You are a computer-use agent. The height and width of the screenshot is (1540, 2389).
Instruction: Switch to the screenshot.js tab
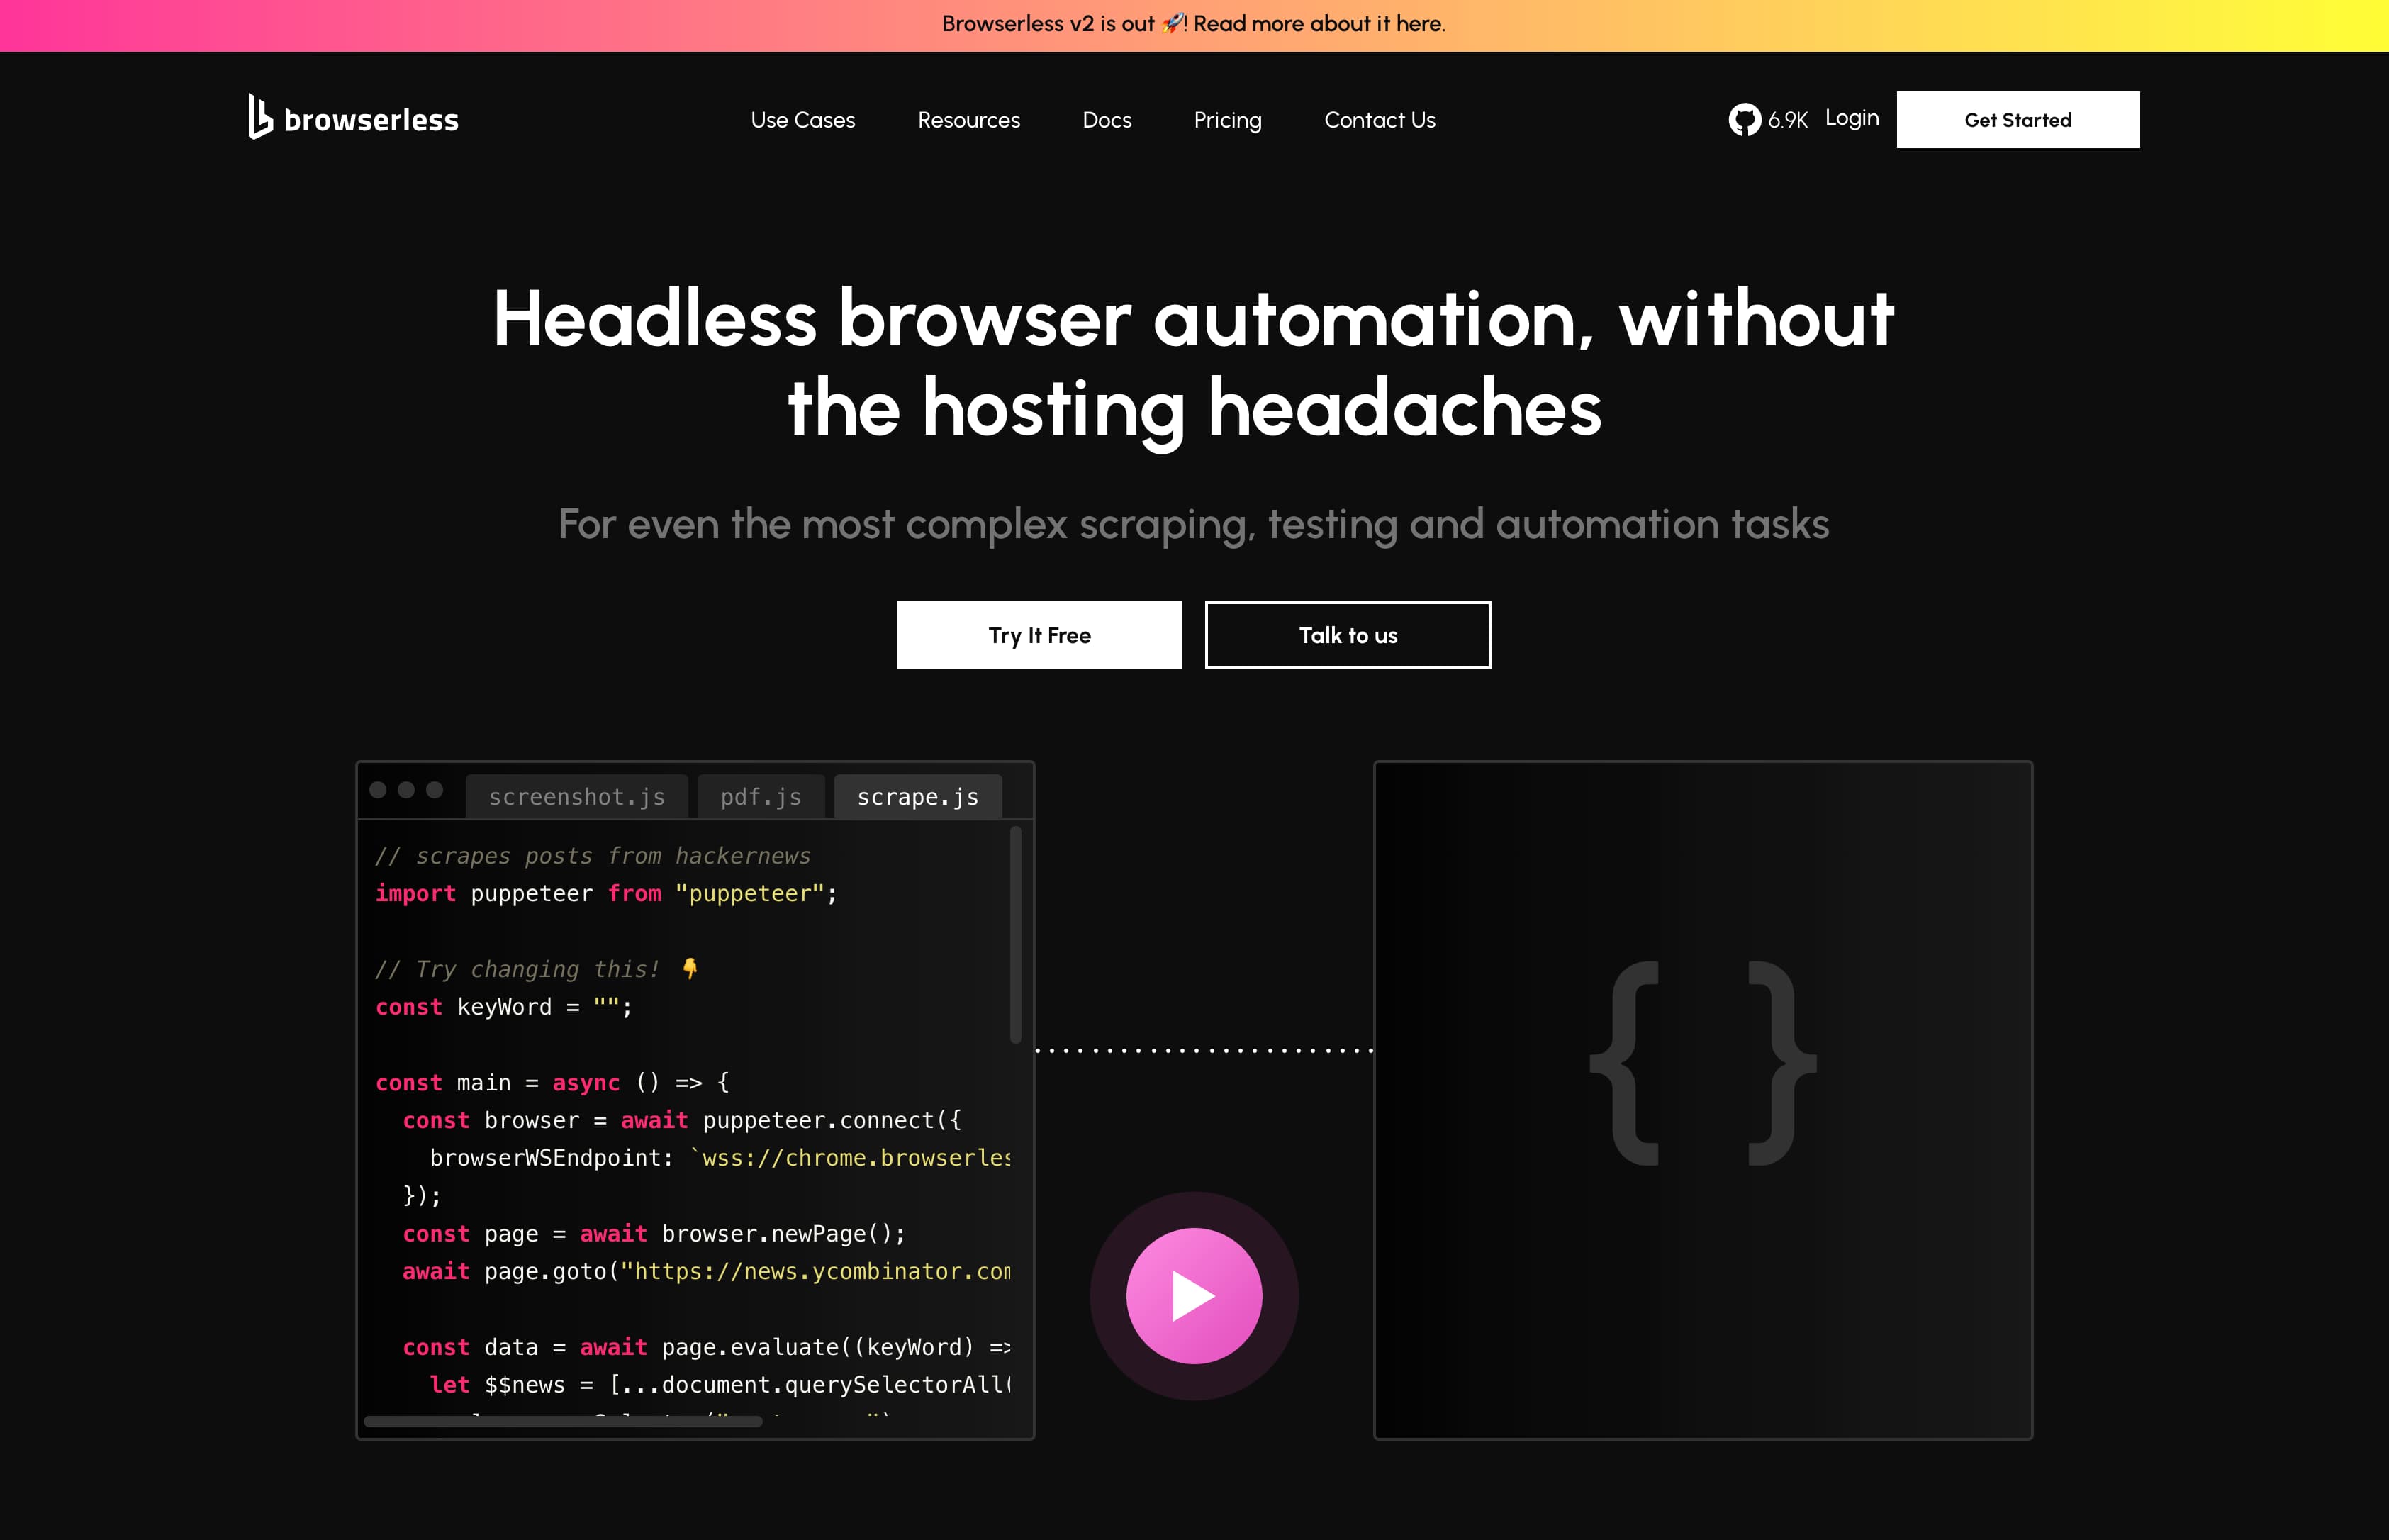[577, 797]
